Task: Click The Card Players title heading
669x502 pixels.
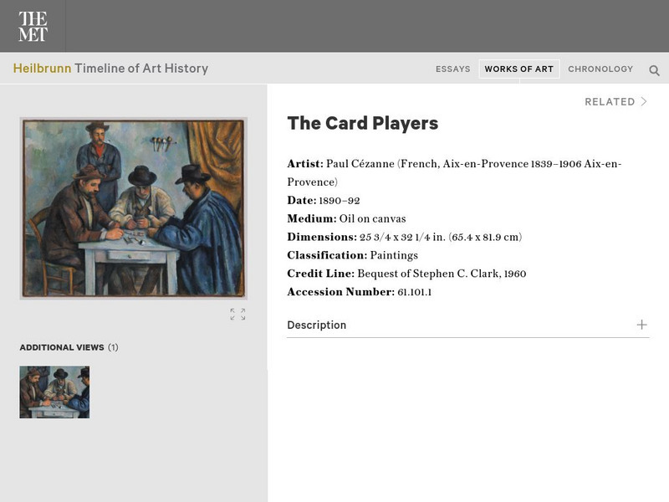Action: 362,123
